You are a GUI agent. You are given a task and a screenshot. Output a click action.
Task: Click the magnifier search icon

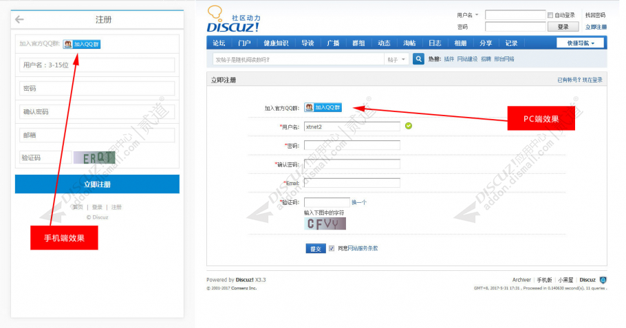[x=418, y=59]
